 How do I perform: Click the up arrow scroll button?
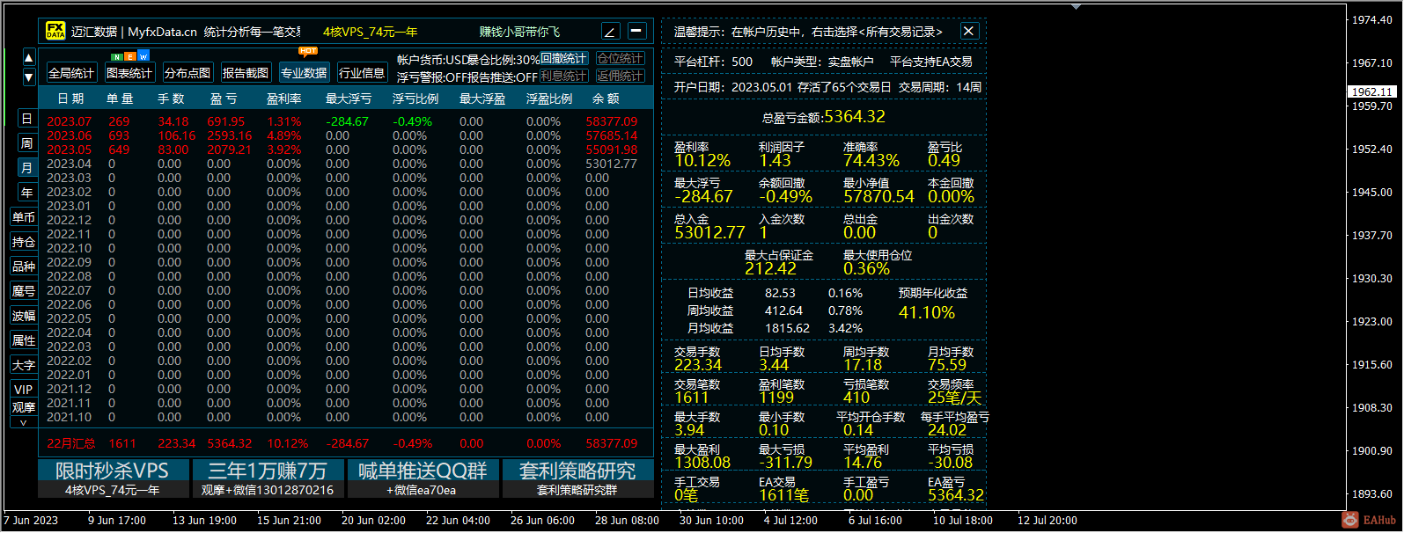[28, 59]
